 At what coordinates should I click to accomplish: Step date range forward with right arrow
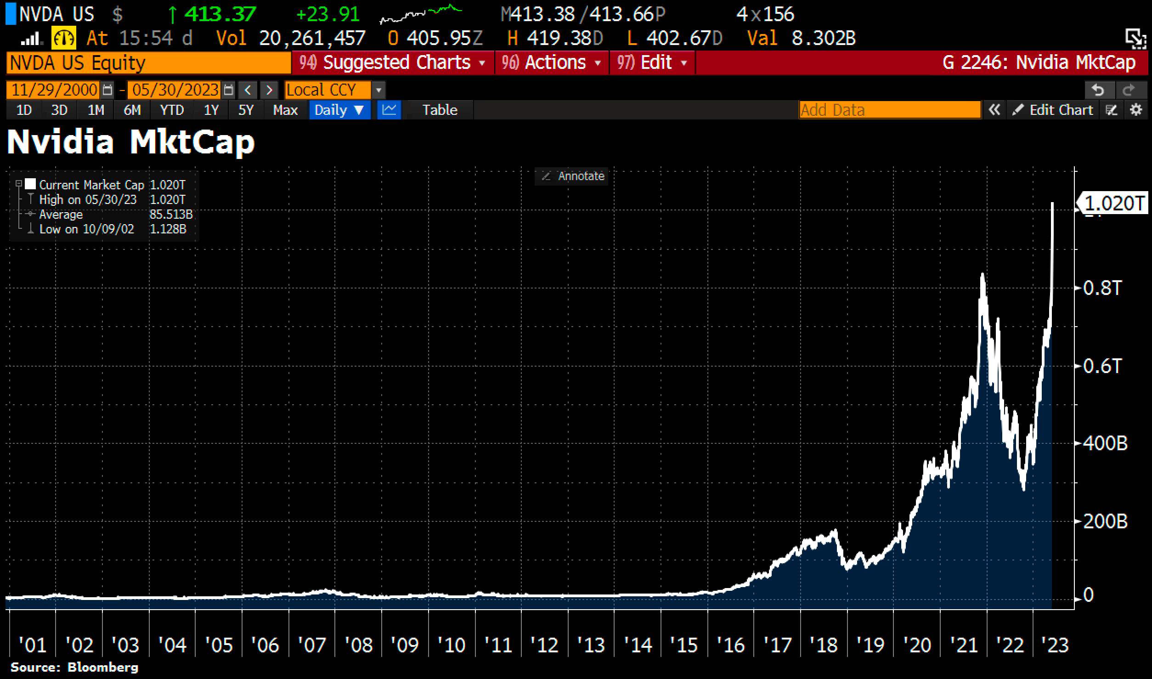point(270,90)
